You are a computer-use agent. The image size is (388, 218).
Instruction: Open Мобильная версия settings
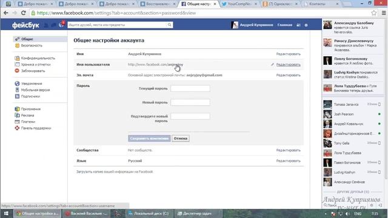(x=35, y=90)
